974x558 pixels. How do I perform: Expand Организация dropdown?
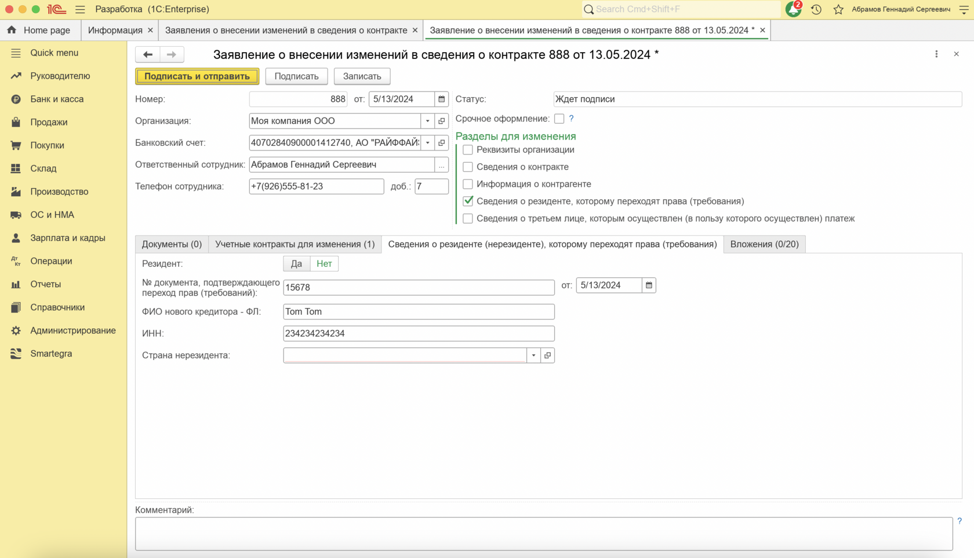point(428,121)
